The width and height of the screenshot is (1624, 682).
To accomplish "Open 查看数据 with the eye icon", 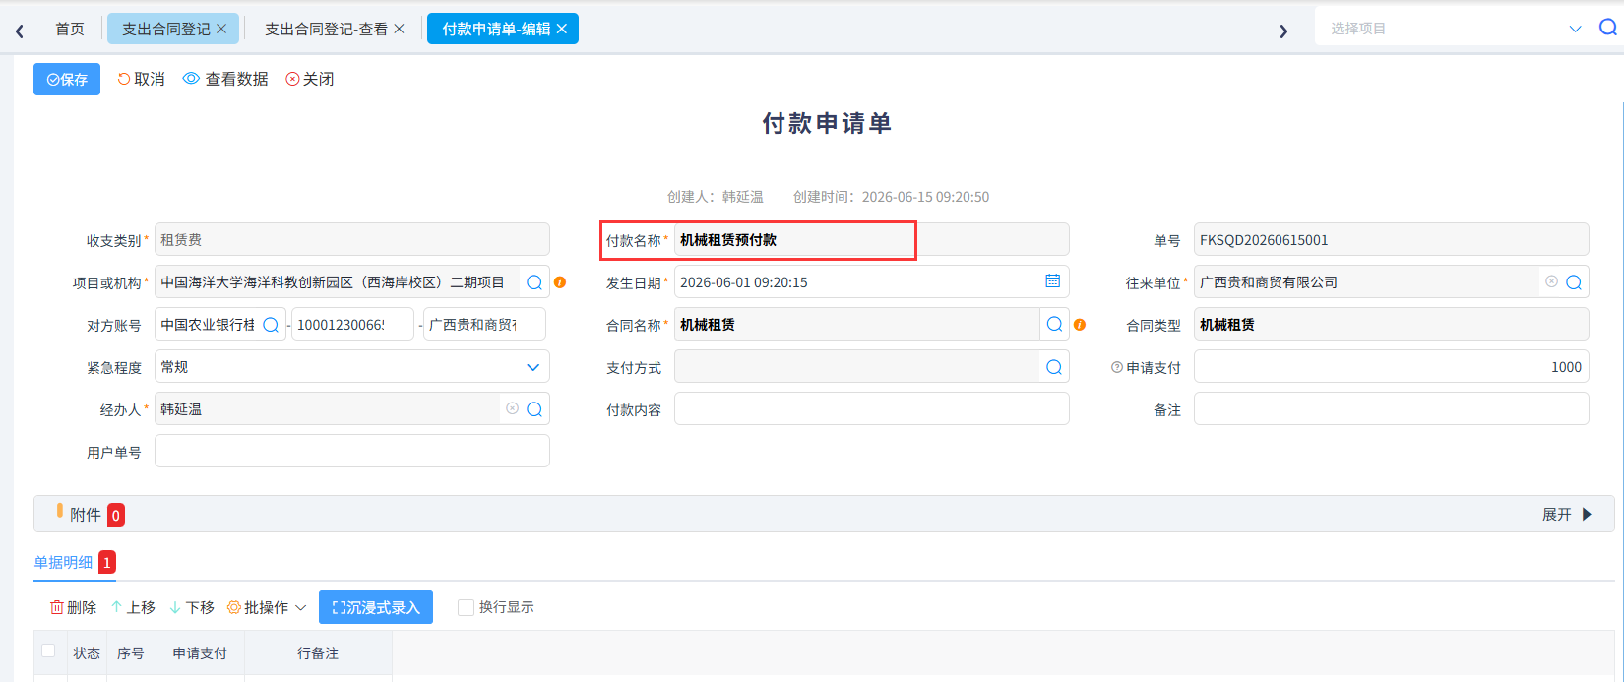I will (225, 79).
